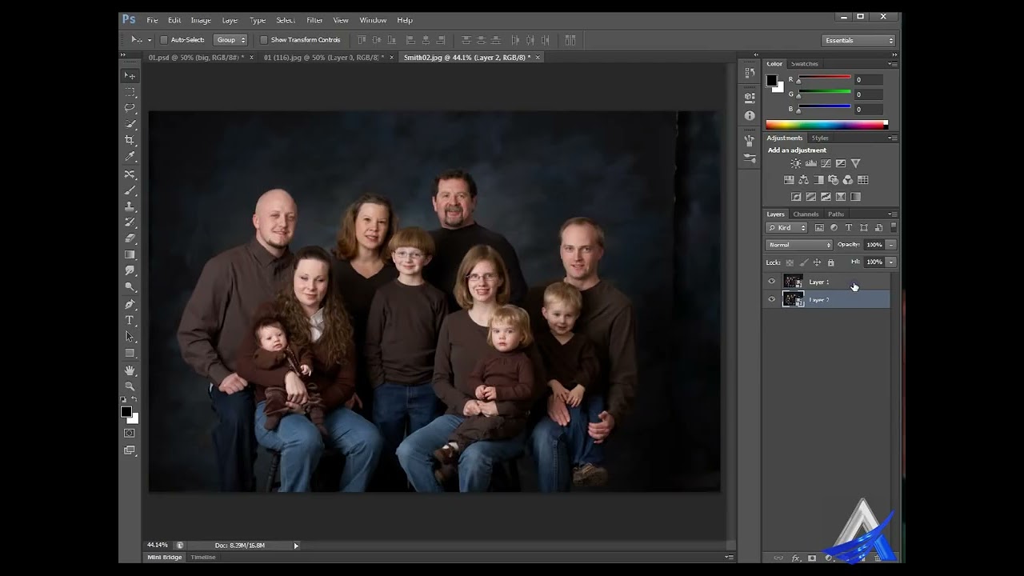1024x576 pixels.
Task: Lock all layer attributes
Action: [x=830, y=262]
